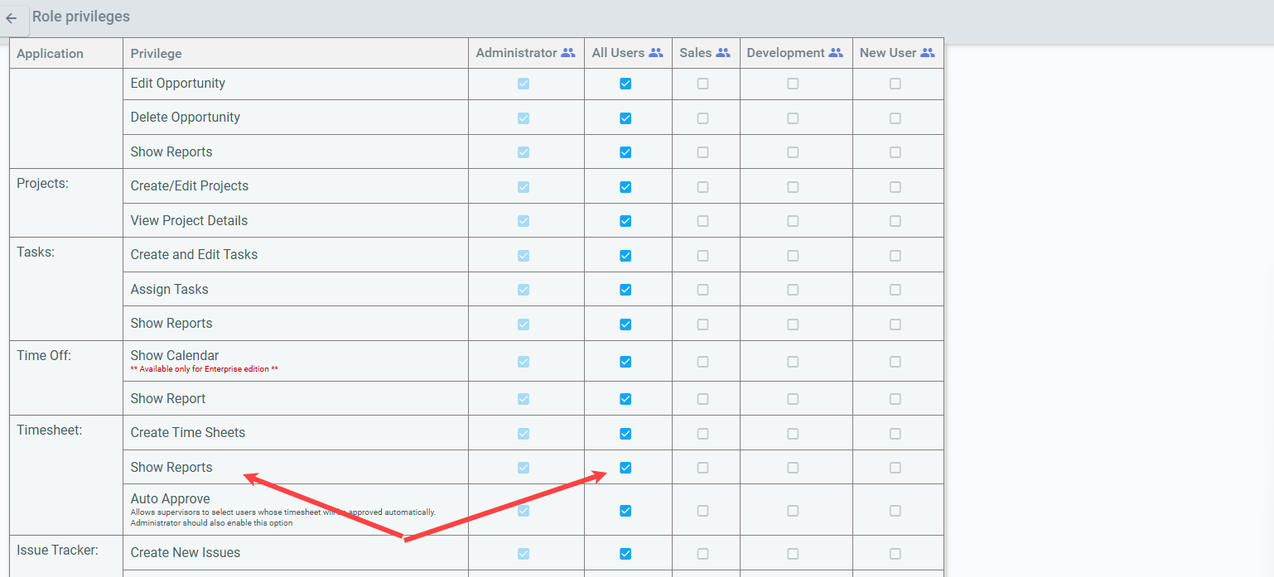The height and width of the screenshot is (577, 1274).
Task: Enable Create New Issues for Development
Action: [793, 554]
